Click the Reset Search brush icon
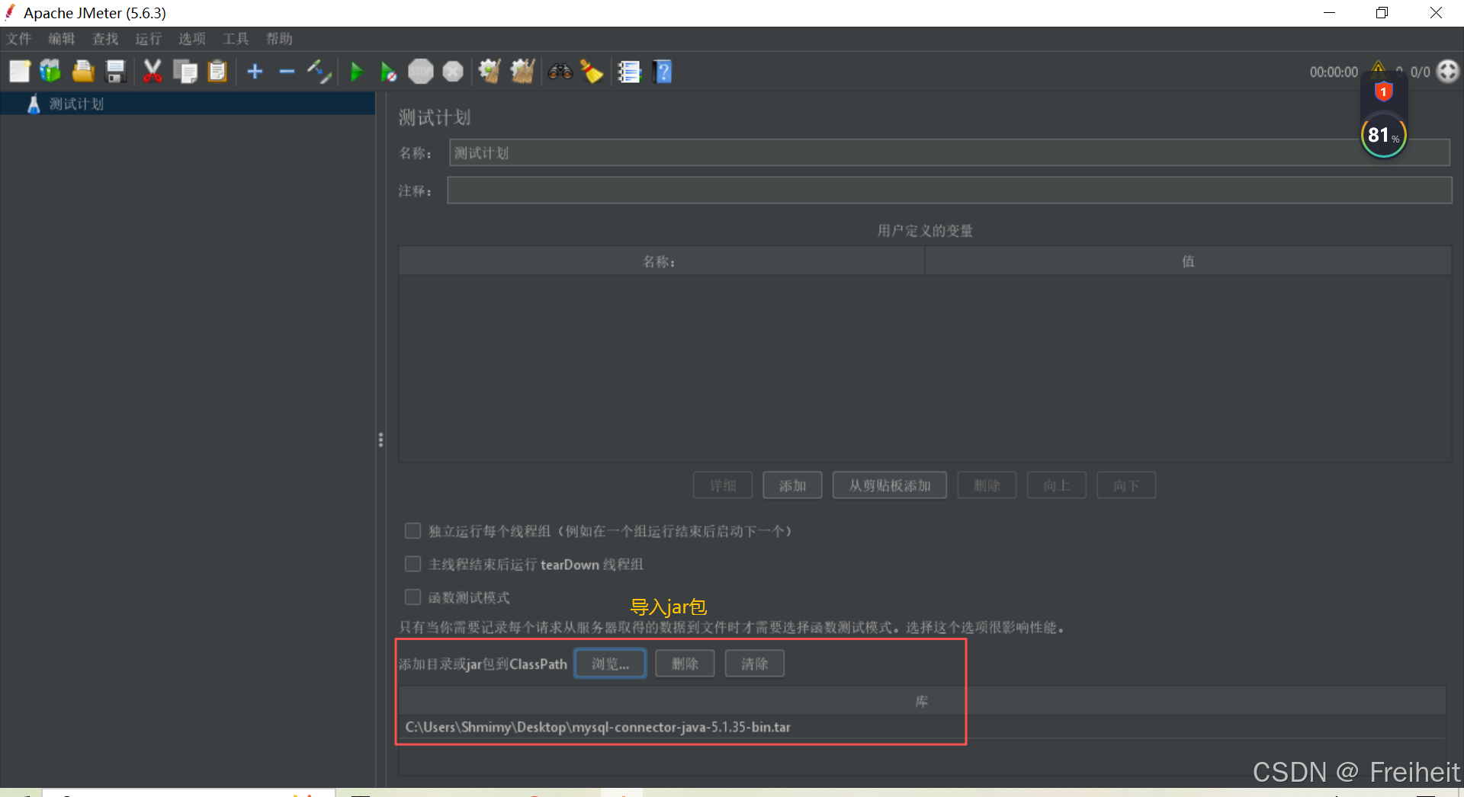Image resolution: width=1464 pixels, height=797 pixels. 592,72
